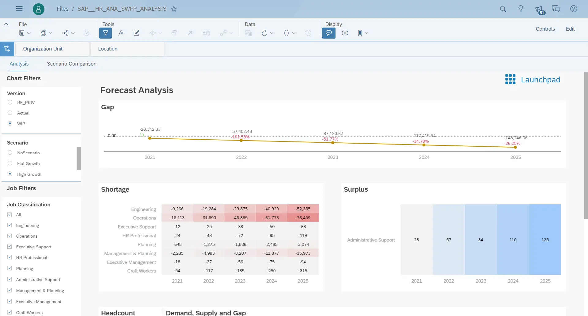
Task: Click the Edit button
Action: [570, 29]
